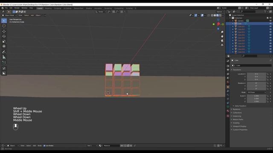The width and height of the screenshot is (273, 153).
Task: Open the Object Mode dropdown
Action: (9, 15)
